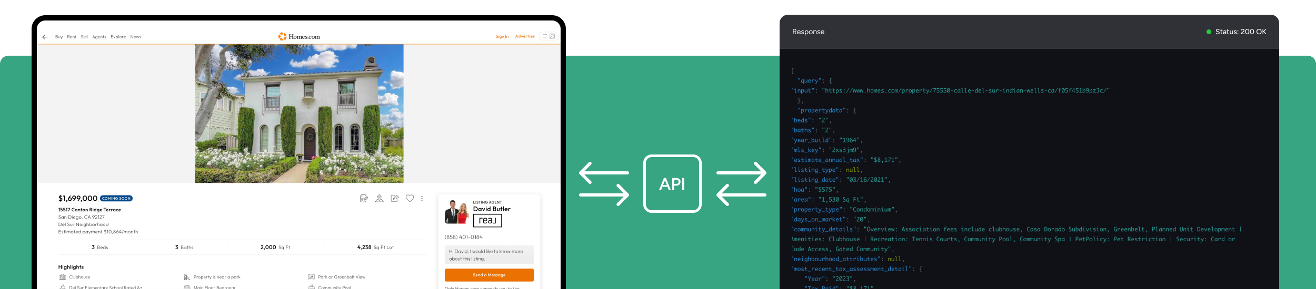Screen dimensions: 1316x289
Task: Click the Park or Greenbelt View icon
Action: (x=312, y=277)
